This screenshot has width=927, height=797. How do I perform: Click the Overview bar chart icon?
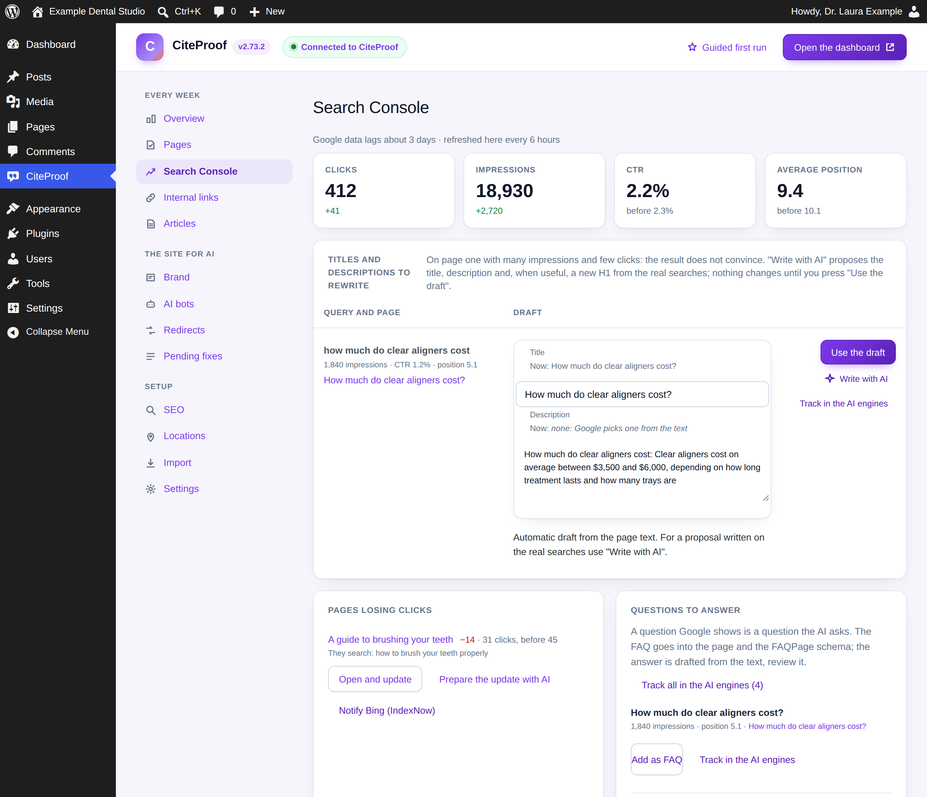pyautogui.click(x=151, y=118)
